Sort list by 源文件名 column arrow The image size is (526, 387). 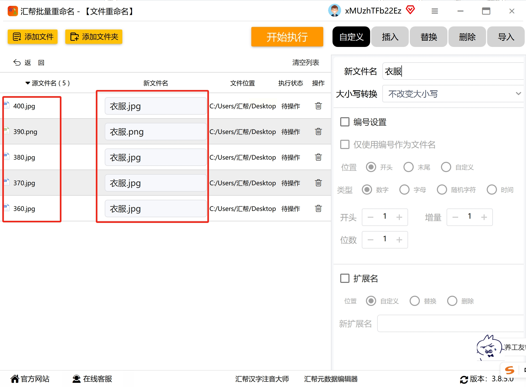pyautogui.click(x=28, y=83)
